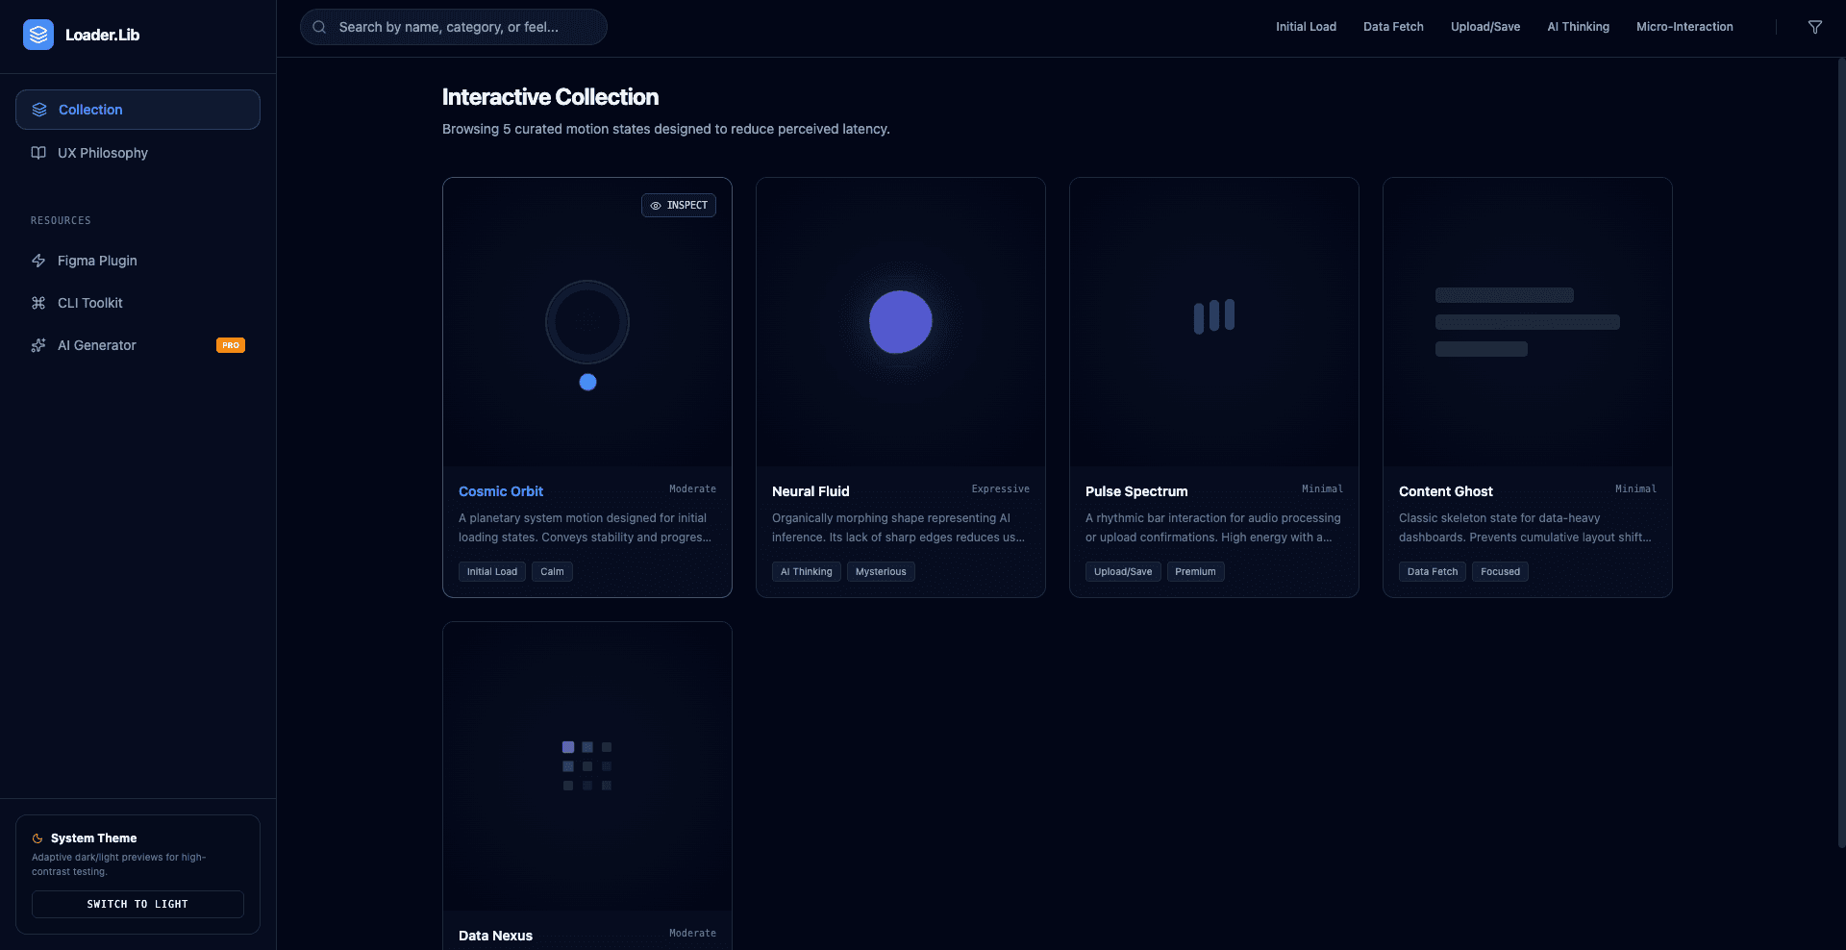1846x950 pixels.
Task: Click the moon icon beside System Theme
Action: tap(37, 838)
